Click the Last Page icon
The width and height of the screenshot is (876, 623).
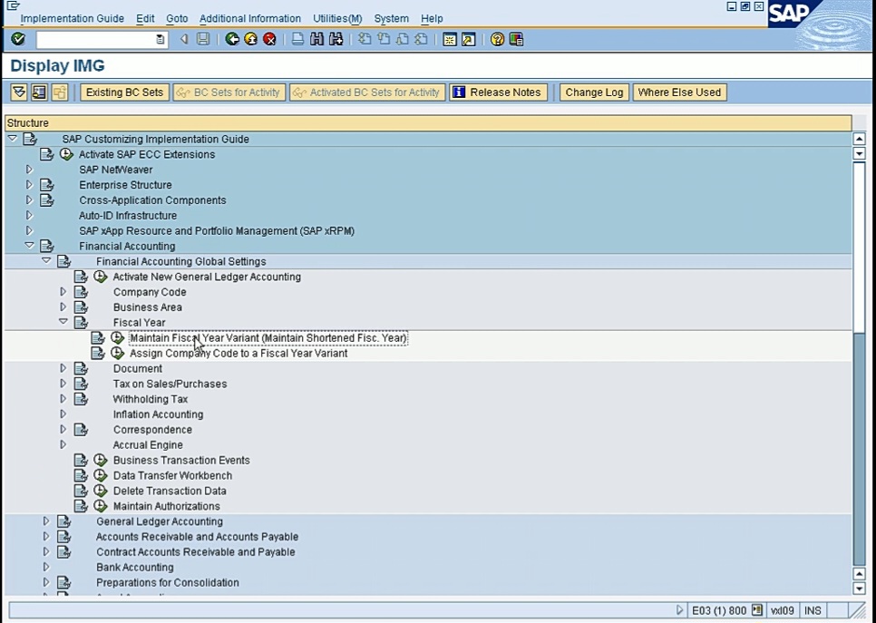click(x=422, y=39)
